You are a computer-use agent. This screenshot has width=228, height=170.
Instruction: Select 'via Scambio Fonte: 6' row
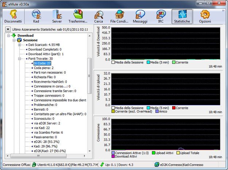[x=48, y=133]
